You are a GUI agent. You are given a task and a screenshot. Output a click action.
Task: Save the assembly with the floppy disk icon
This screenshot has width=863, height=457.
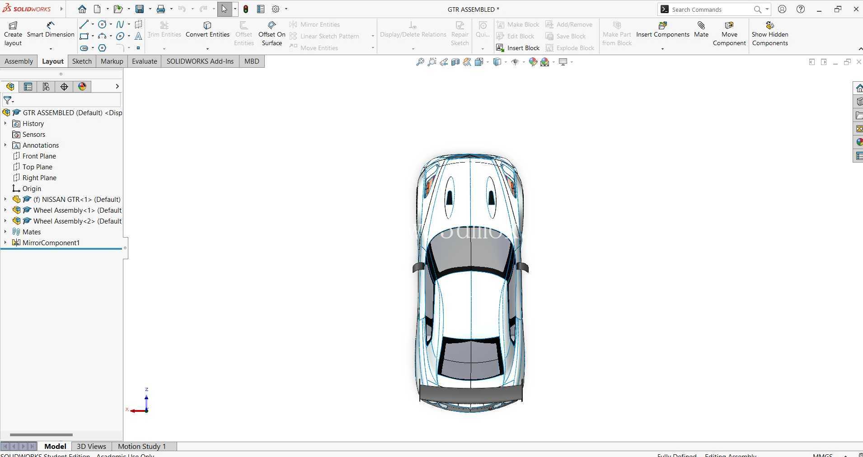click(x=140, y=9)
